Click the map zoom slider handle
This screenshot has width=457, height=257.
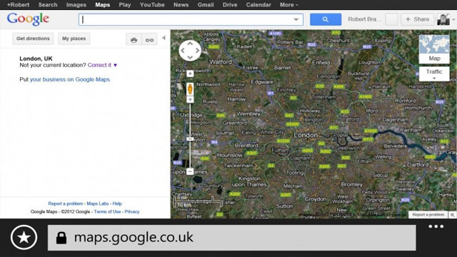(x=190, y=139)
